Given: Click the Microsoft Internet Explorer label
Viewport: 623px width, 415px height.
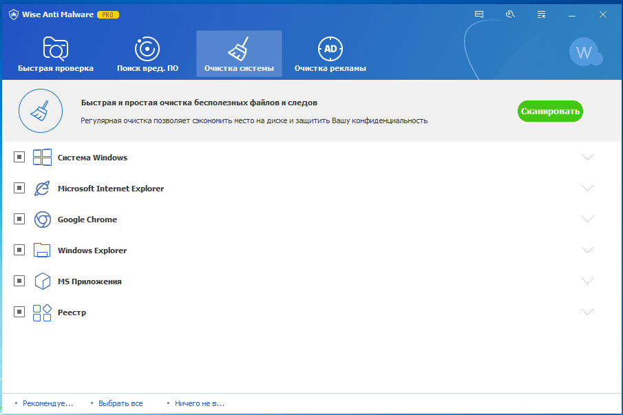Looking at the screenshot, I should pos(111,189).
